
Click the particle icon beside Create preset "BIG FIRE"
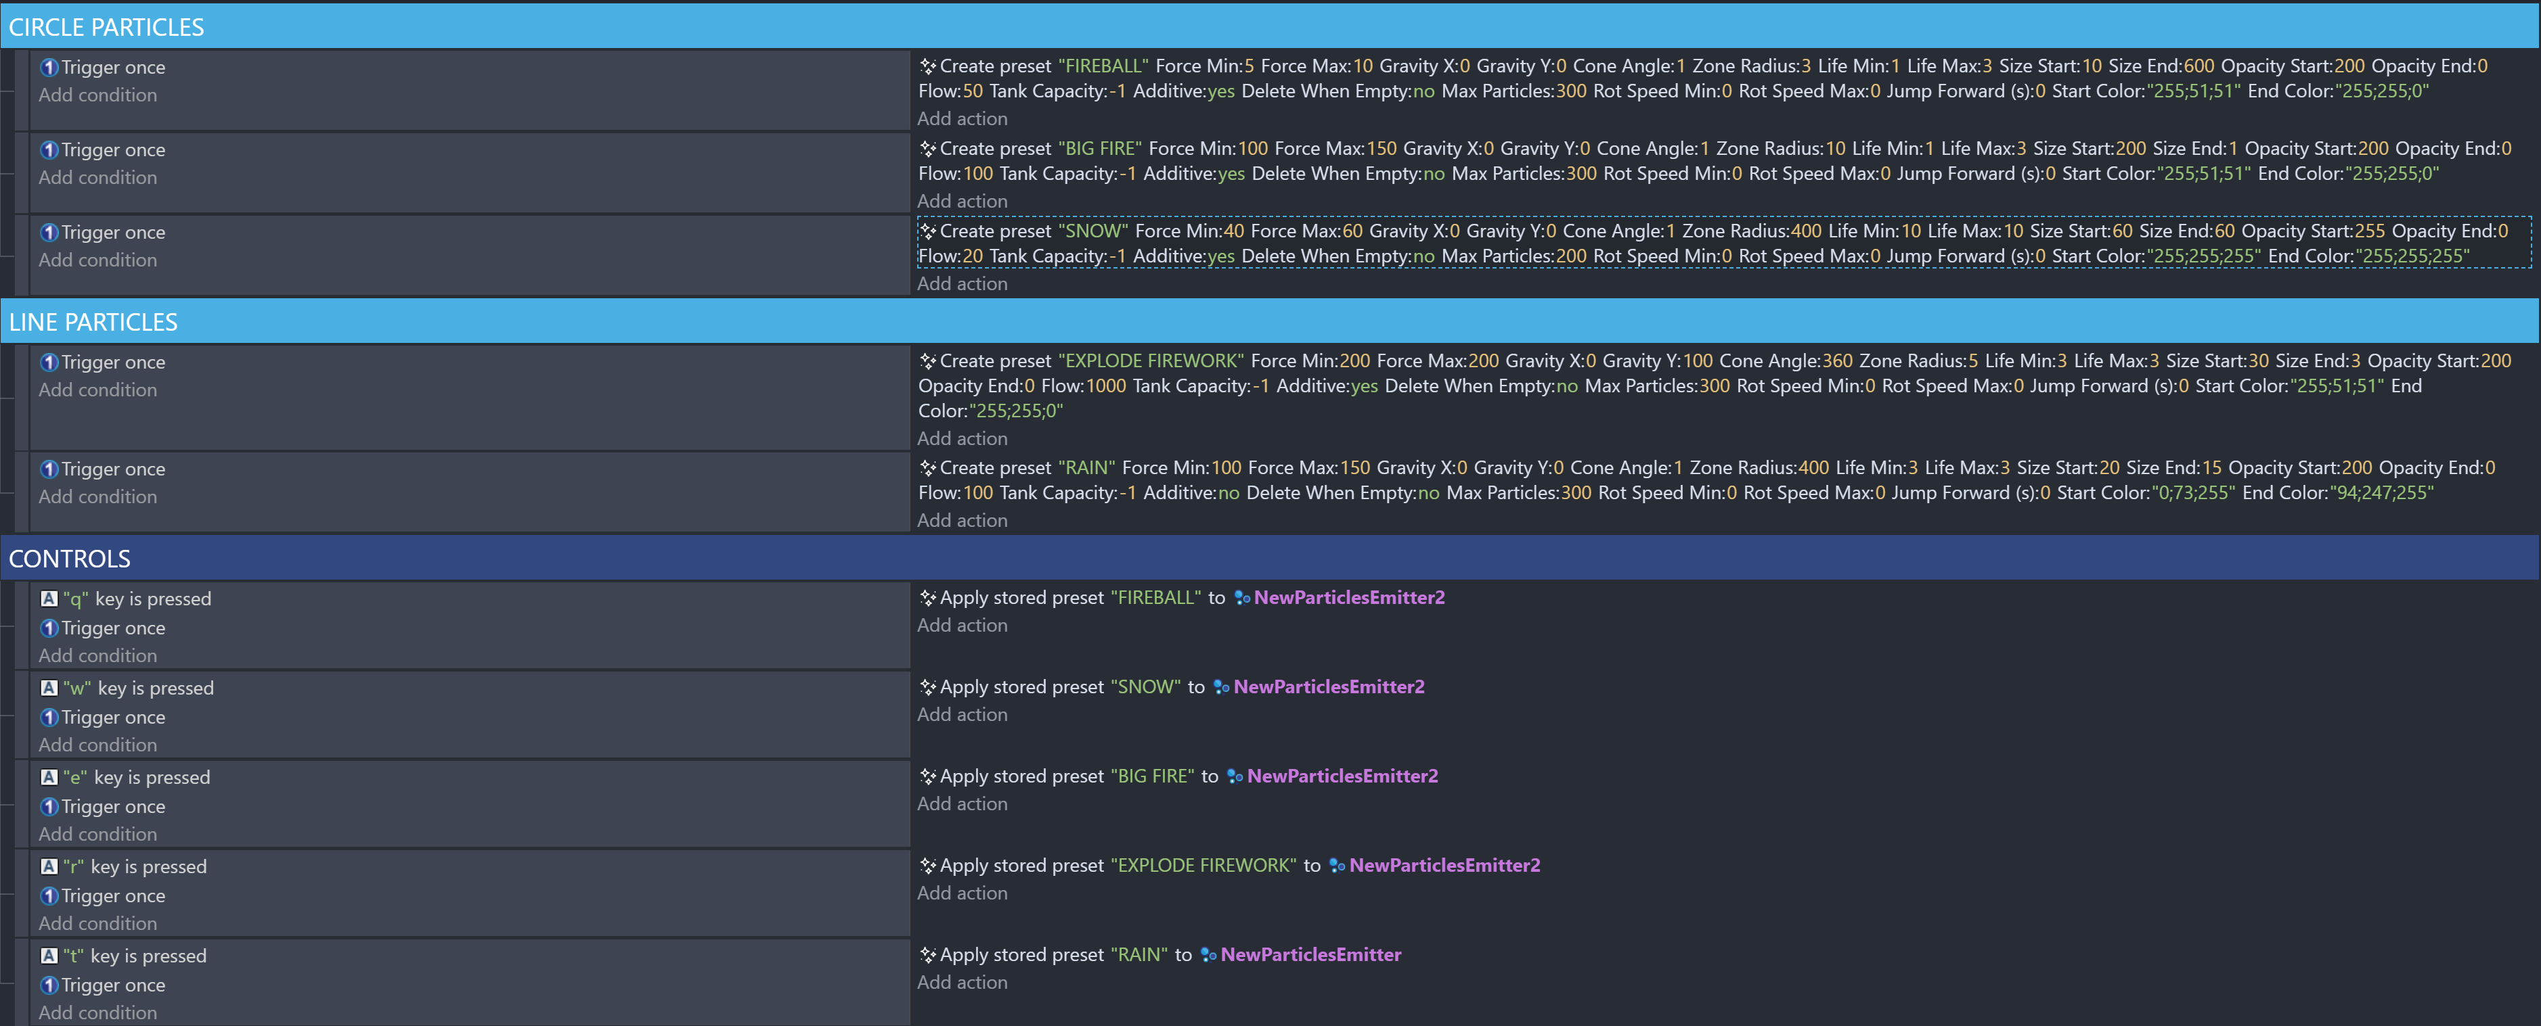927,149
